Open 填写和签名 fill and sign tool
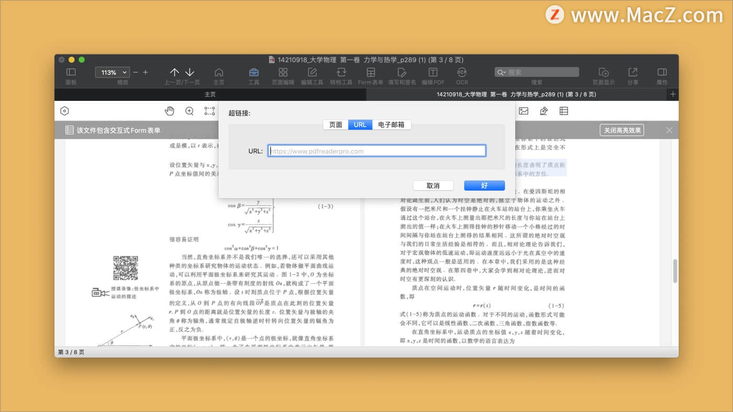 pyautogui.click(x=402, y=72)
